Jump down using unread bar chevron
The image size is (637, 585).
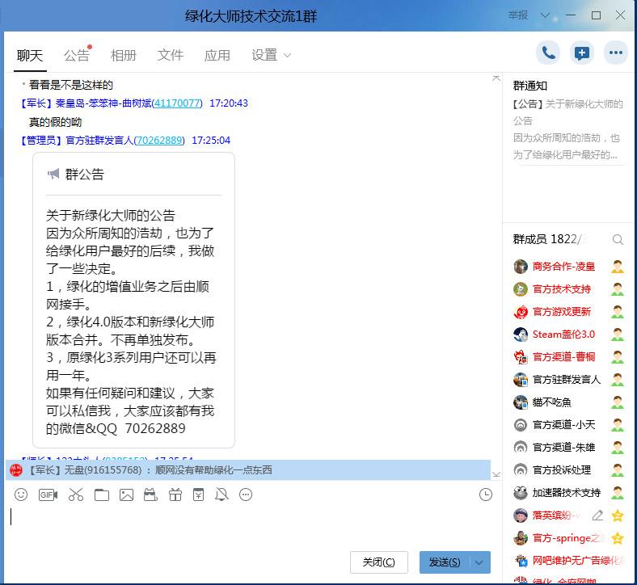pyautogui.click(x=496, y=474)
